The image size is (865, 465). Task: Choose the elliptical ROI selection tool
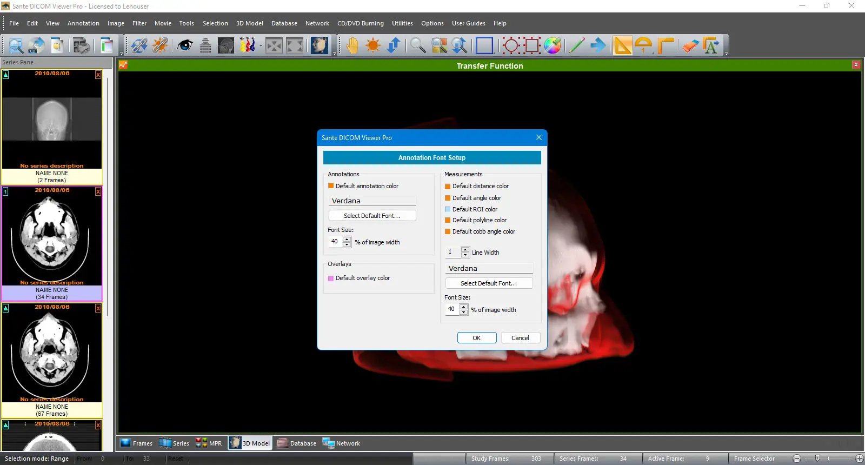pyautogui.click(x=511, y=45)
